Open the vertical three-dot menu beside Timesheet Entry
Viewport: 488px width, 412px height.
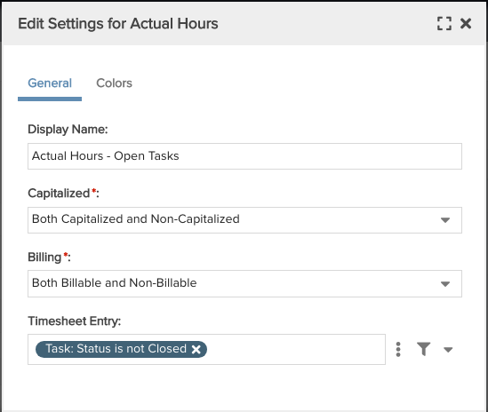398,349
